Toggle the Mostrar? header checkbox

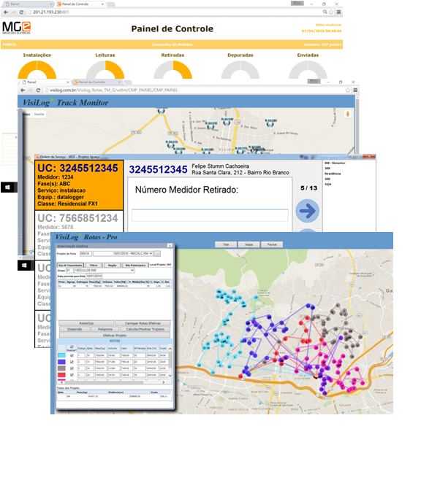(72, 347)
